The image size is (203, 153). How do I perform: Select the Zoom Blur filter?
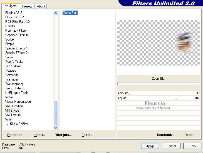pos(70,13)
